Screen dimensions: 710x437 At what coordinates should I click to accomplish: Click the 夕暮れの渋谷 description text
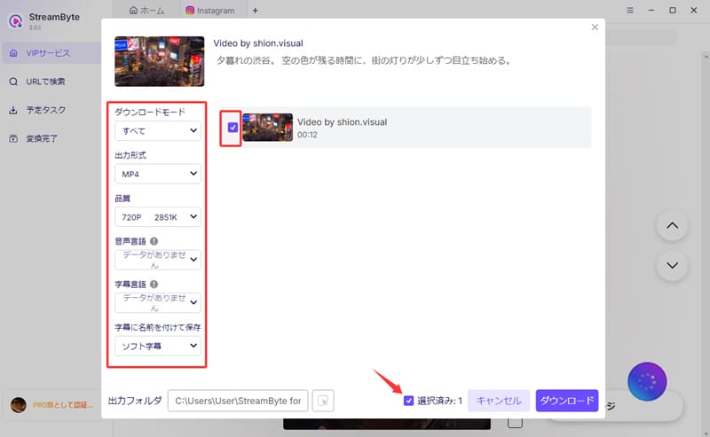click(364, 60)
